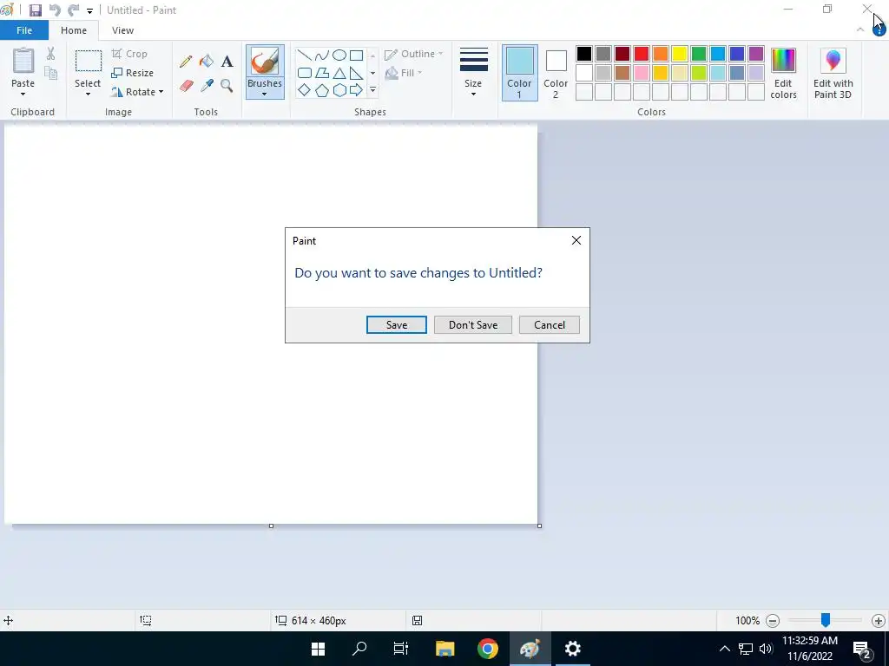Click the zoom out minus button
The width and height of the screenshot is (889, 666).
[x=772, y=621]
